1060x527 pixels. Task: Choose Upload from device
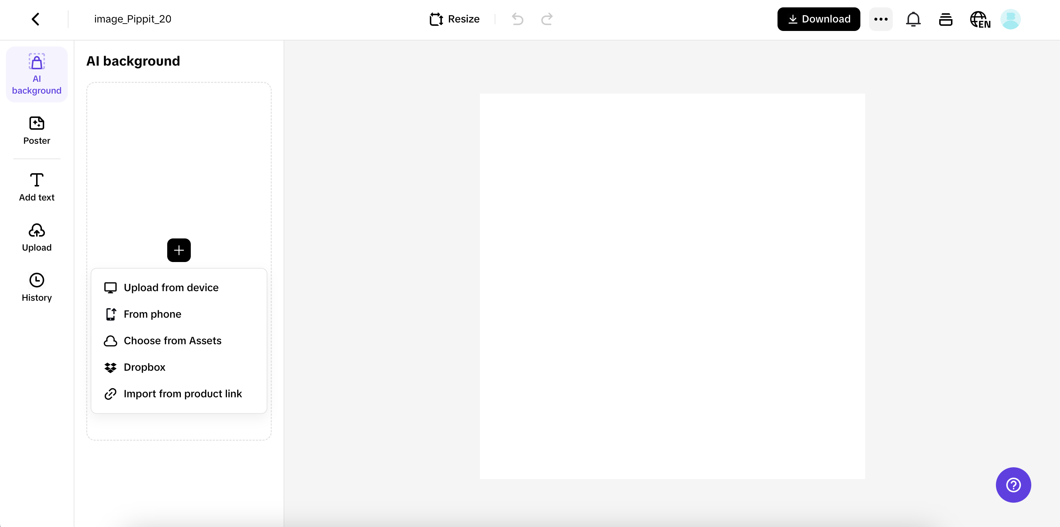click(x=171, y=287)
